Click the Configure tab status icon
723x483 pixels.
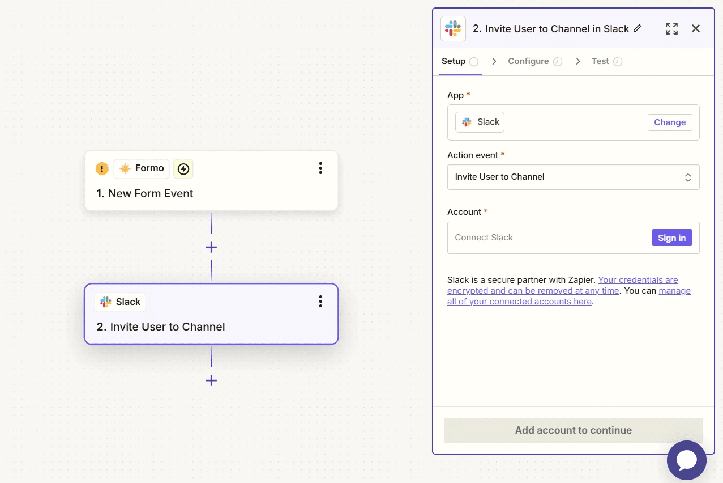tap(558, 62)
